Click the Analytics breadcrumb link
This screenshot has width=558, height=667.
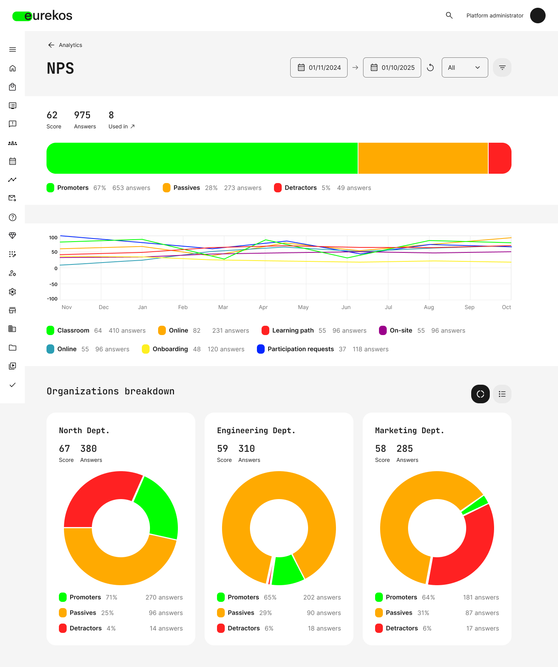click(71, 45)
